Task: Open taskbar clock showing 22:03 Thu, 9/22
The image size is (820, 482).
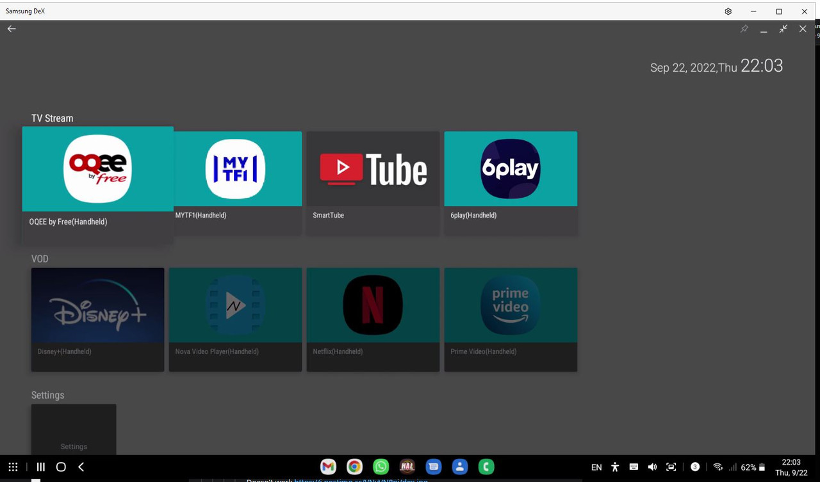Action: click(x=791, y=467)
